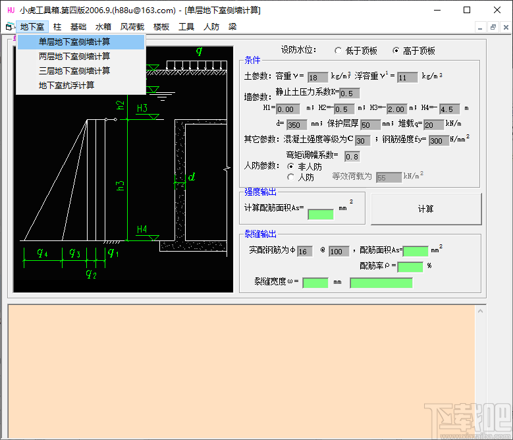The width and height of the screenshot is (513, 440).
Task: Click the HU application icon in title bar
Action: (x=11, y=10)
